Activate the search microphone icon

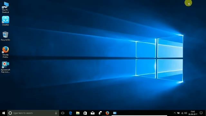coord(56,113)
